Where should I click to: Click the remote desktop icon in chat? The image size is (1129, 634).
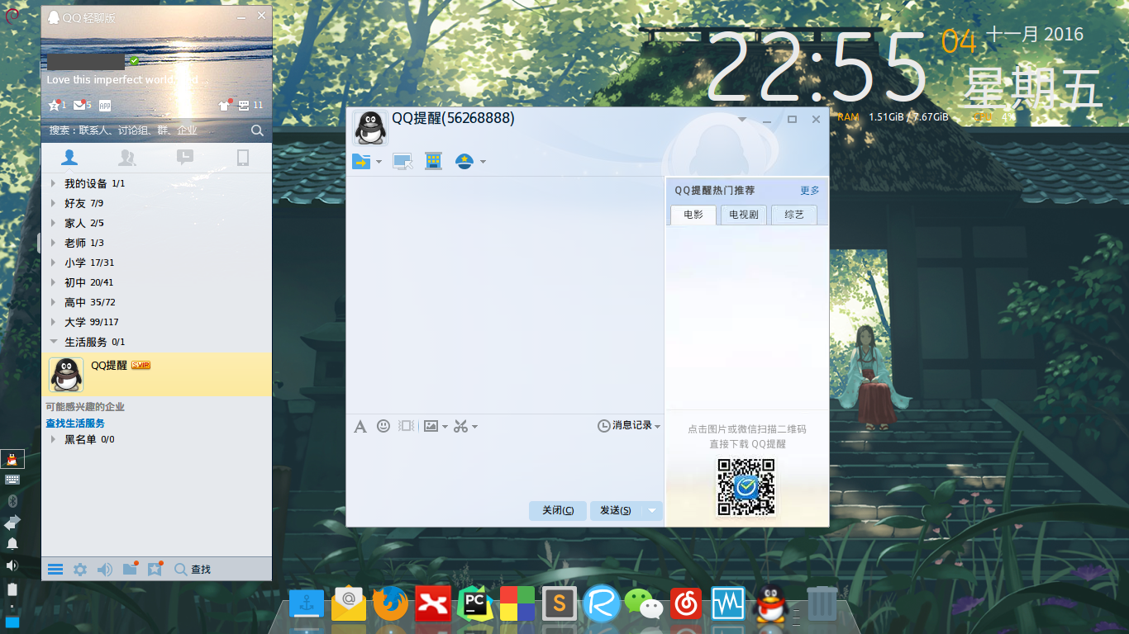point(403,162)
